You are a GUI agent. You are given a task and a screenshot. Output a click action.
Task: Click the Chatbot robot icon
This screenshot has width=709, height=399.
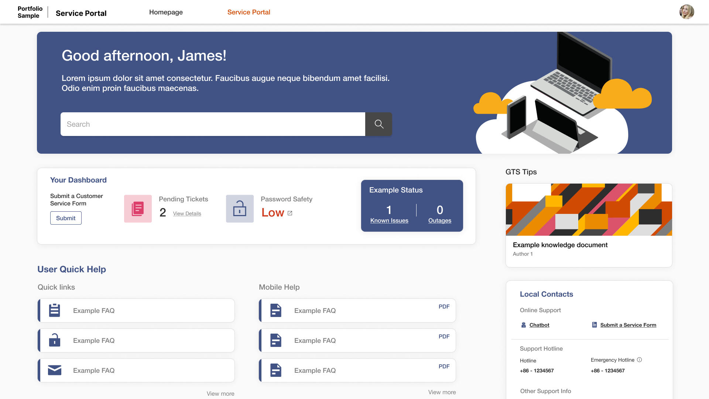(523, 325)
